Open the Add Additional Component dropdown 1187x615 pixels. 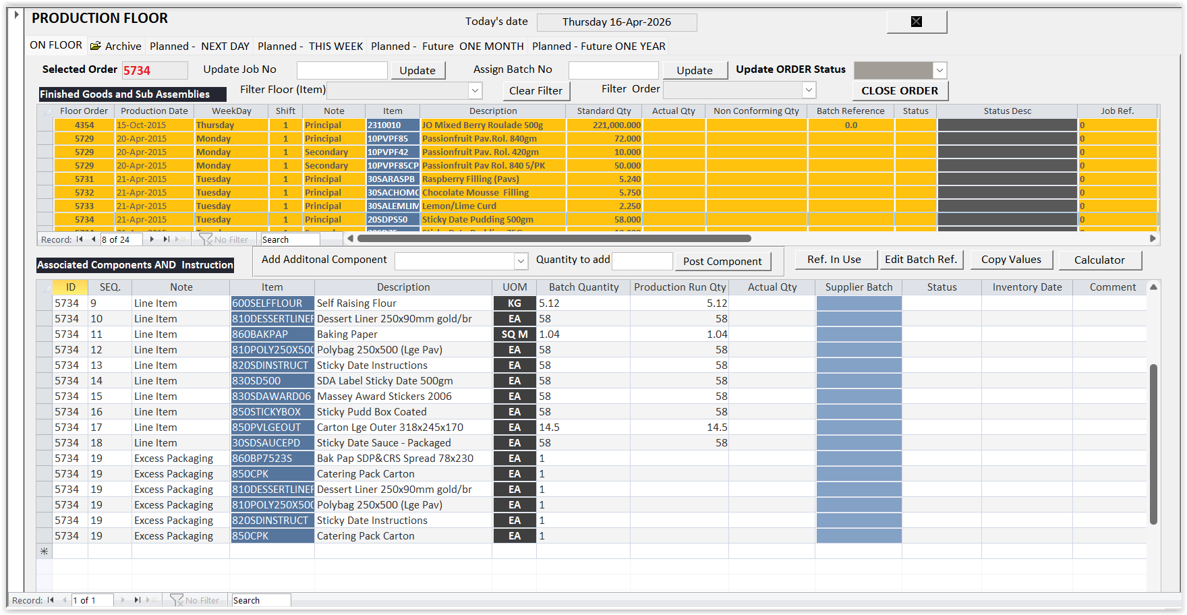(x=521, y=261)
